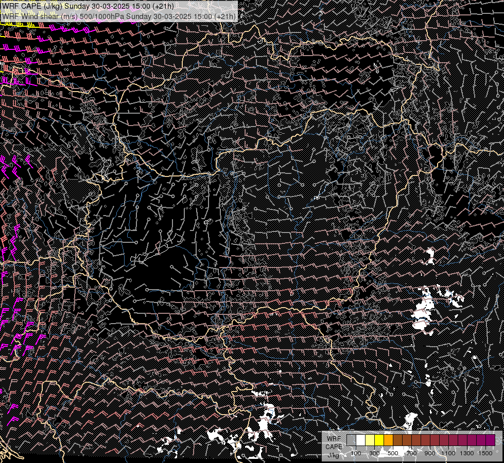Click the 300 legend value label
Screen dimensions: 504x463
pyautogui.click(x=374, y=453)
